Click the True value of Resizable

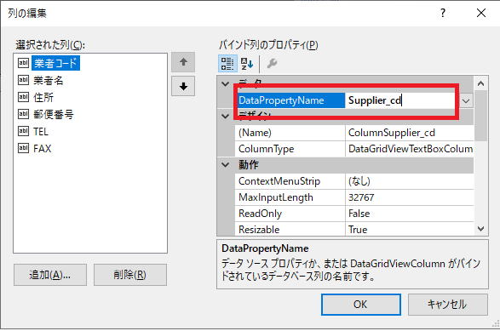pos(358,230)
